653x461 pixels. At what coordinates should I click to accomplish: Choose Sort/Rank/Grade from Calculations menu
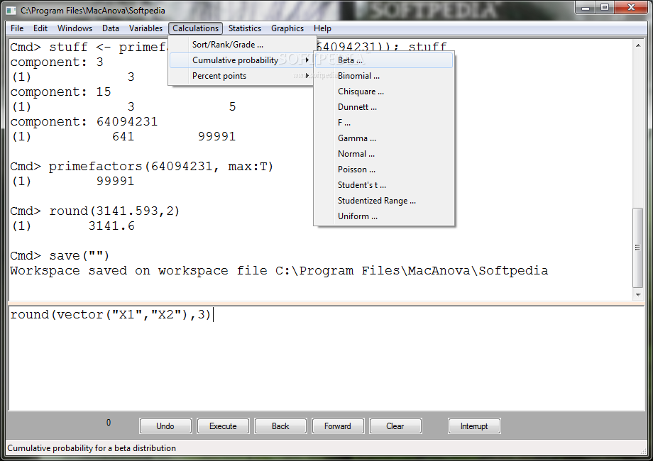pyautogui.click(x=241, y=45)
